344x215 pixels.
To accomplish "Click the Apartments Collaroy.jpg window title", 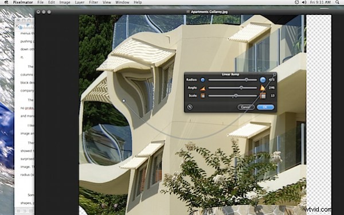I will click(209, 12).
